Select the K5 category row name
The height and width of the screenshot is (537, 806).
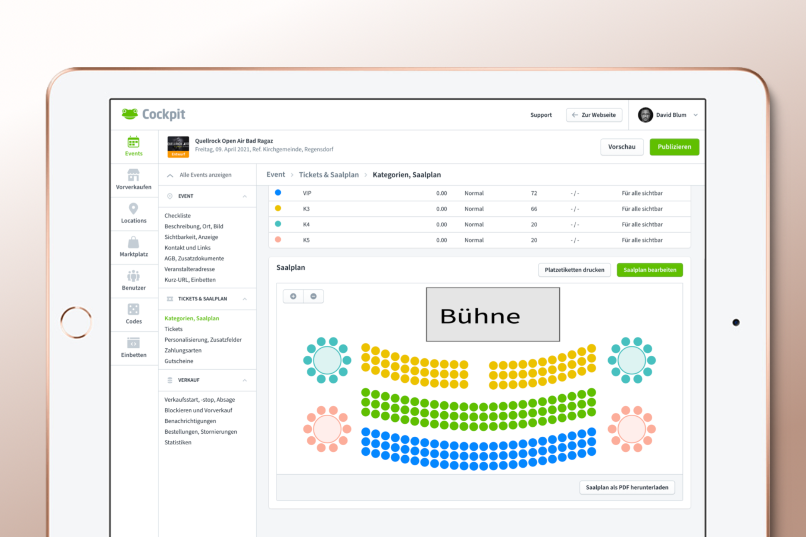(306, 240)
